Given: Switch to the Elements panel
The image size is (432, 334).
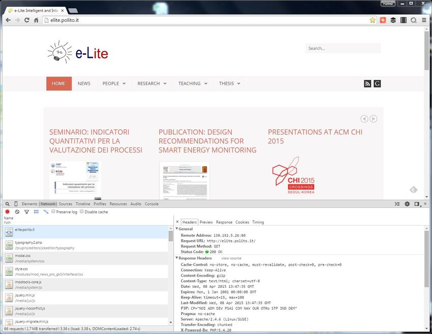Looking at the screenshot, I should [29, 204].
